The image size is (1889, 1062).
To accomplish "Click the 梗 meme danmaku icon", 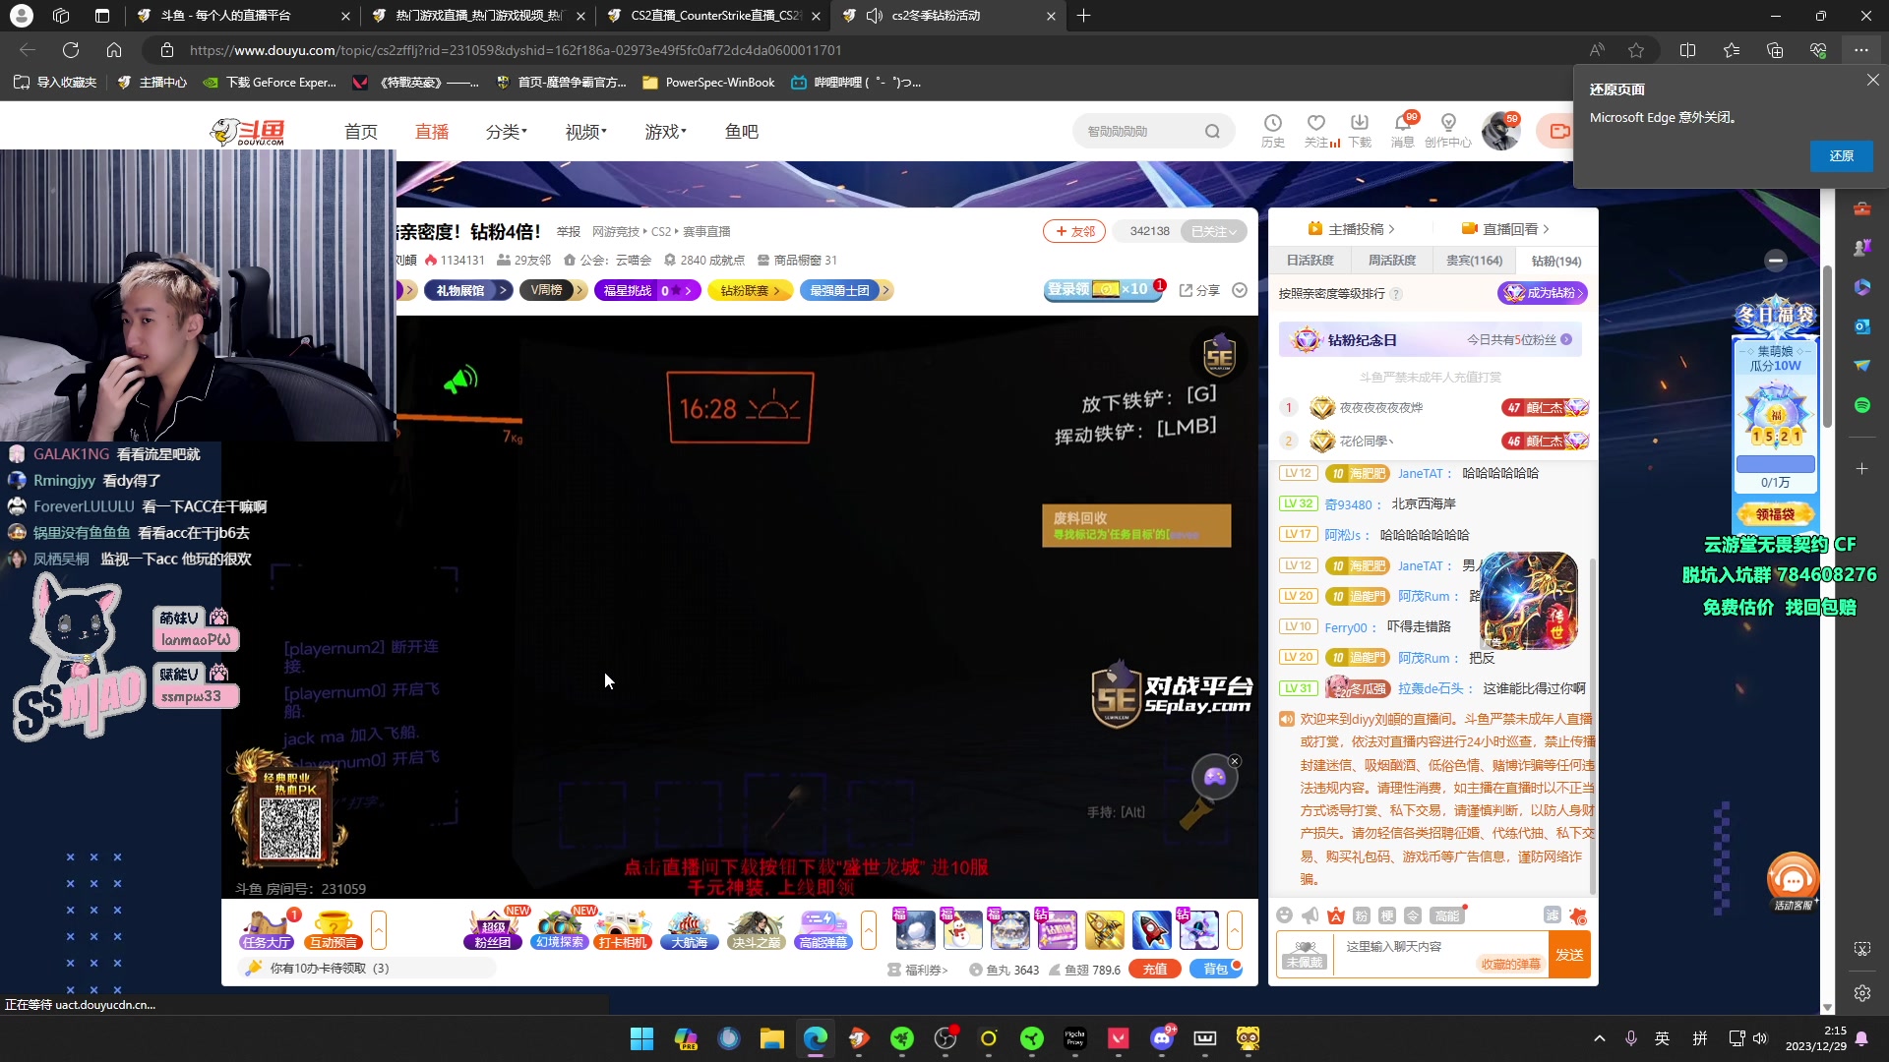I will [1386, 915].
